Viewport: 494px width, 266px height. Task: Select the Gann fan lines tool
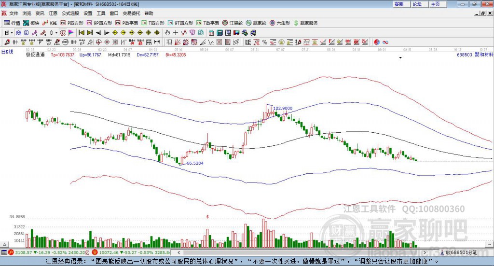pos(177,42)
